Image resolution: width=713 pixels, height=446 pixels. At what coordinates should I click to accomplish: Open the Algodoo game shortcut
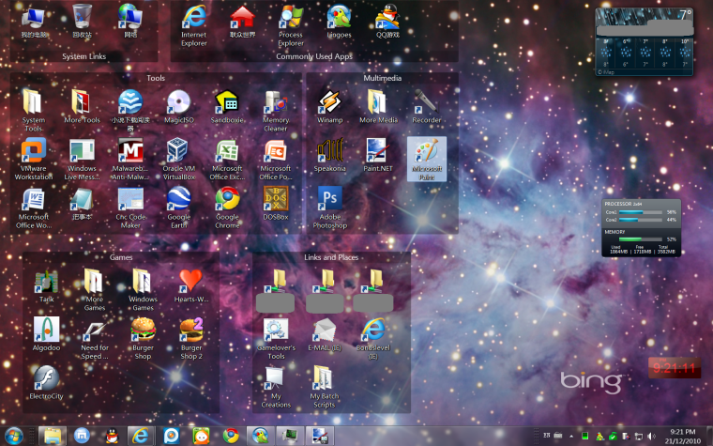46,329
